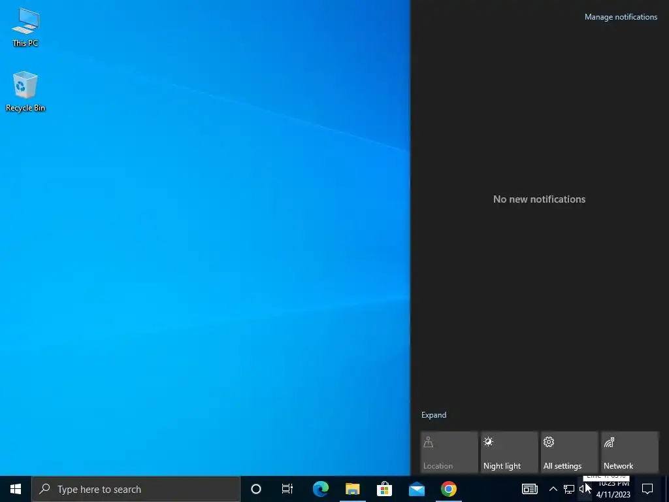Open News and interests taskbar icon
Viewport: 669px width, 502px height.
529,489
